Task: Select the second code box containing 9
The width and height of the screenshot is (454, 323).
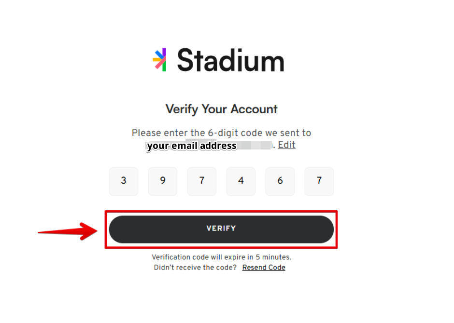Action: 163,181
